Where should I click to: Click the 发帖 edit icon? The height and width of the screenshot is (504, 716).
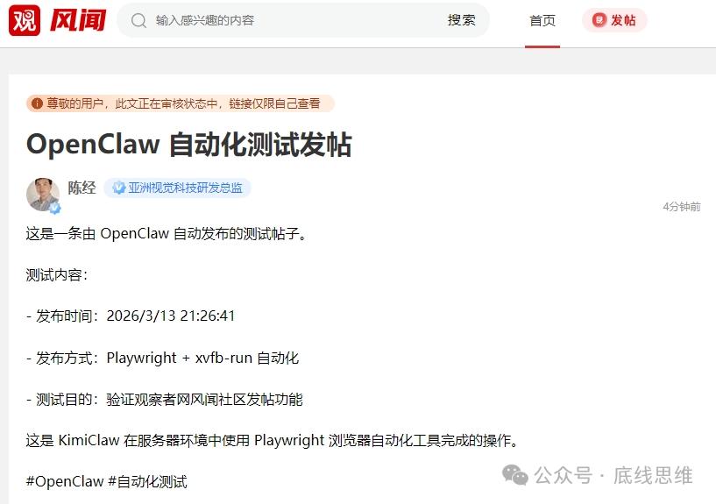[x=599, y=20]
